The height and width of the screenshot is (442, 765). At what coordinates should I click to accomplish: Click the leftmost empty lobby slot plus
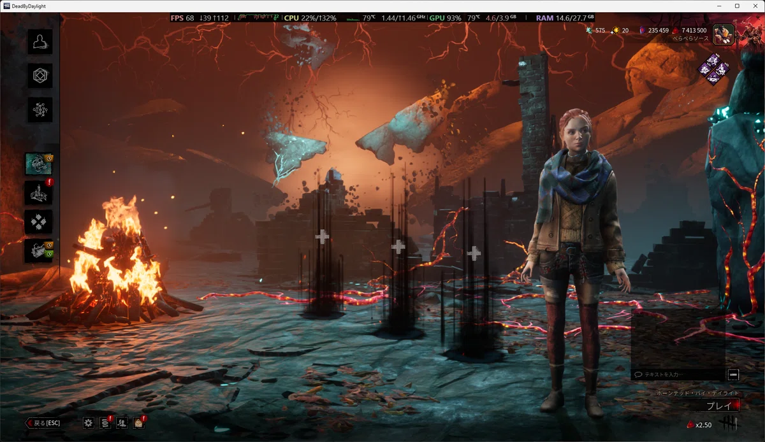tap(323, 237)
